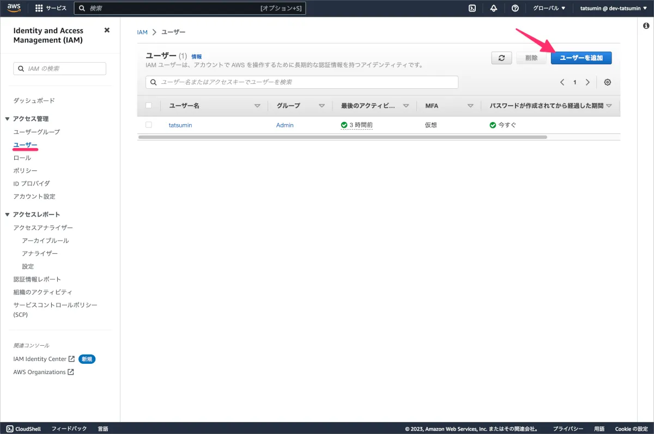Open 用語 footer link

pyautogui.click(x=599, y=429)
